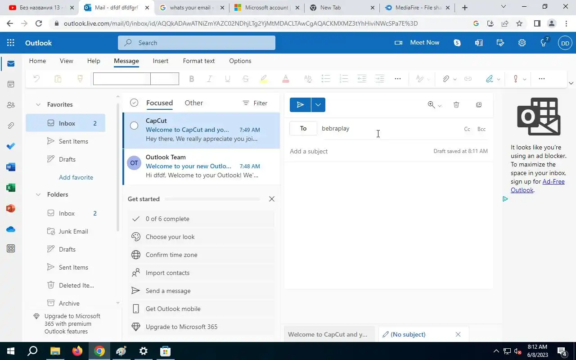576x360 pixels.
Task: Click Add favorite link
Action: click(76, 177)
